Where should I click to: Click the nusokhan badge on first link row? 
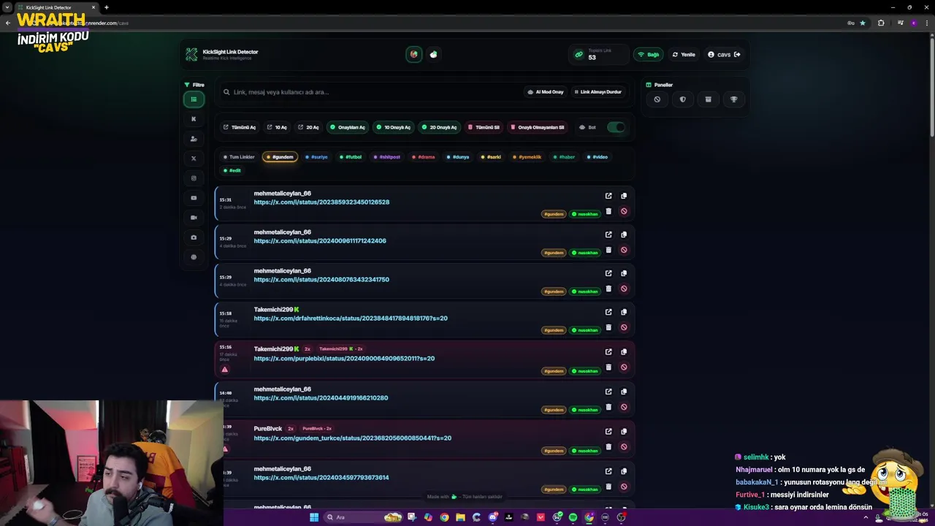pyautogui.click(x=585, y=214)
